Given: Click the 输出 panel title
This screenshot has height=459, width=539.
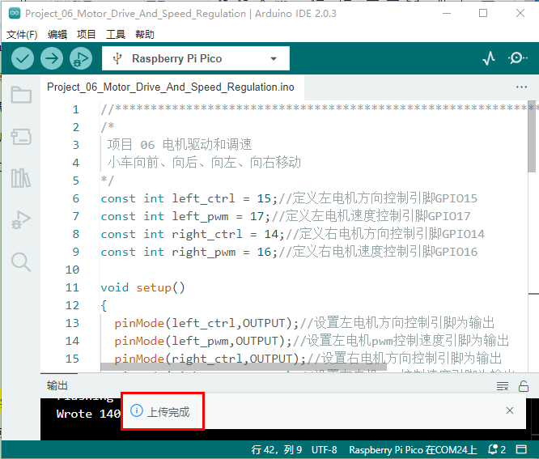Looking at the screenshot, I should pos(57,386).
